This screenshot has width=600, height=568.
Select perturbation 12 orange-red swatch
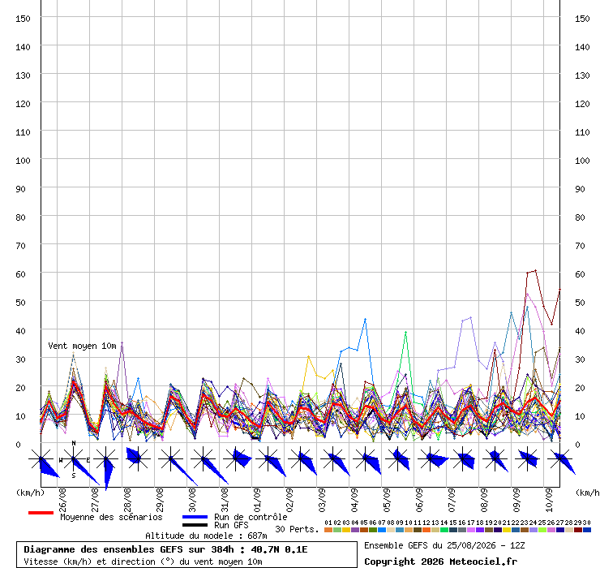coord(426,530)
